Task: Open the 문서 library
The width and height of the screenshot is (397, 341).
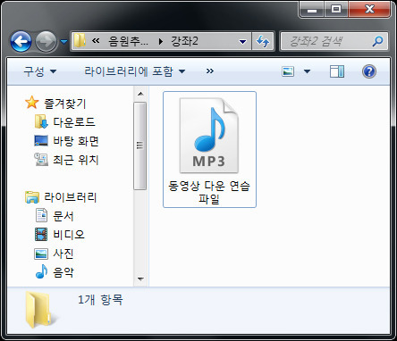Action: tap(63, 216)
